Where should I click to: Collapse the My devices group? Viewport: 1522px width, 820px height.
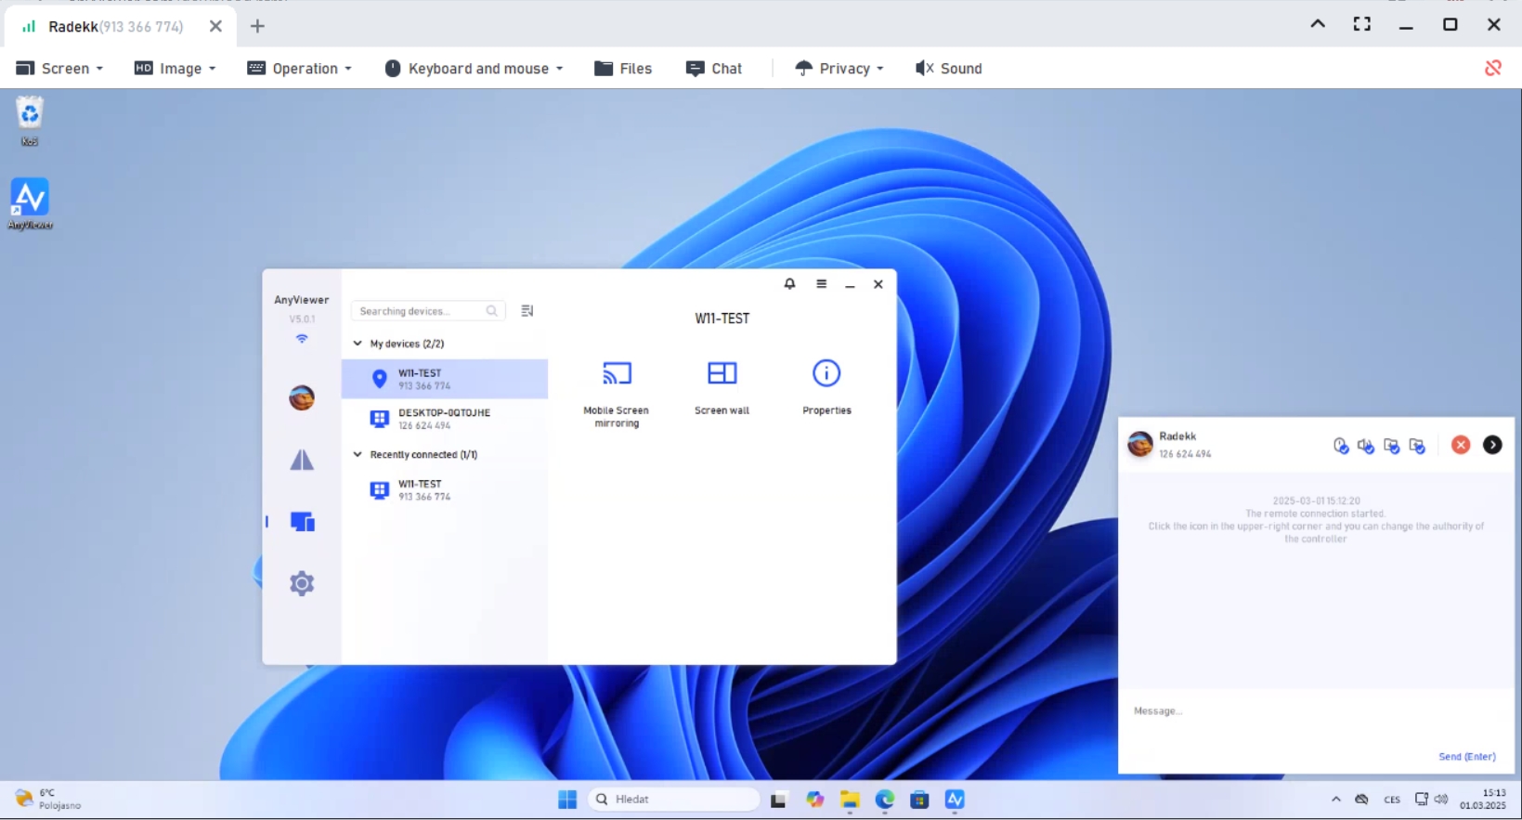click(x=358, y=344)
